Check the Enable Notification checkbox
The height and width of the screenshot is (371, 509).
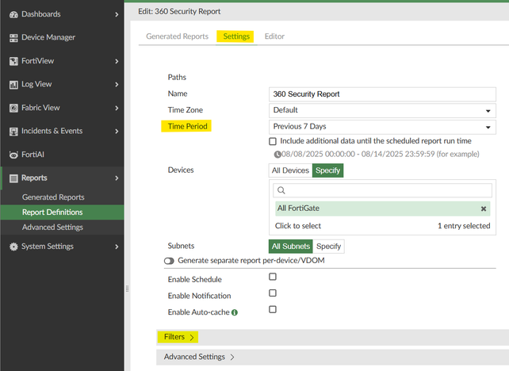point(273,293)
